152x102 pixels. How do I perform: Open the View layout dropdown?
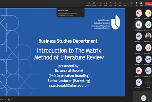coord(115,4)
